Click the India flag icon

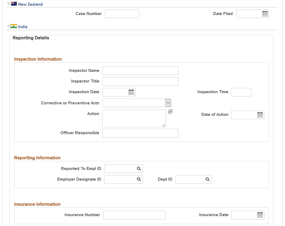(13, 26)
